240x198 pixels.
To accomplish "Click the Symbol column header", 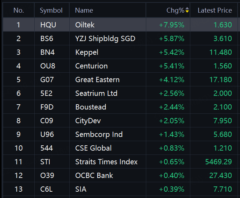I will 51,11.
